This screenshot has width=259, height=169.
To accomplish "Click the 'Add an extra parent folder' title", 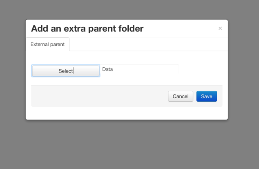I will 87,28.
